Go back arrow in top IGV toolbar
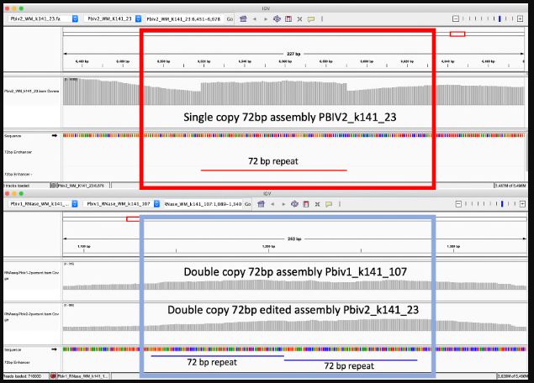534x383 pixels. 255,19
